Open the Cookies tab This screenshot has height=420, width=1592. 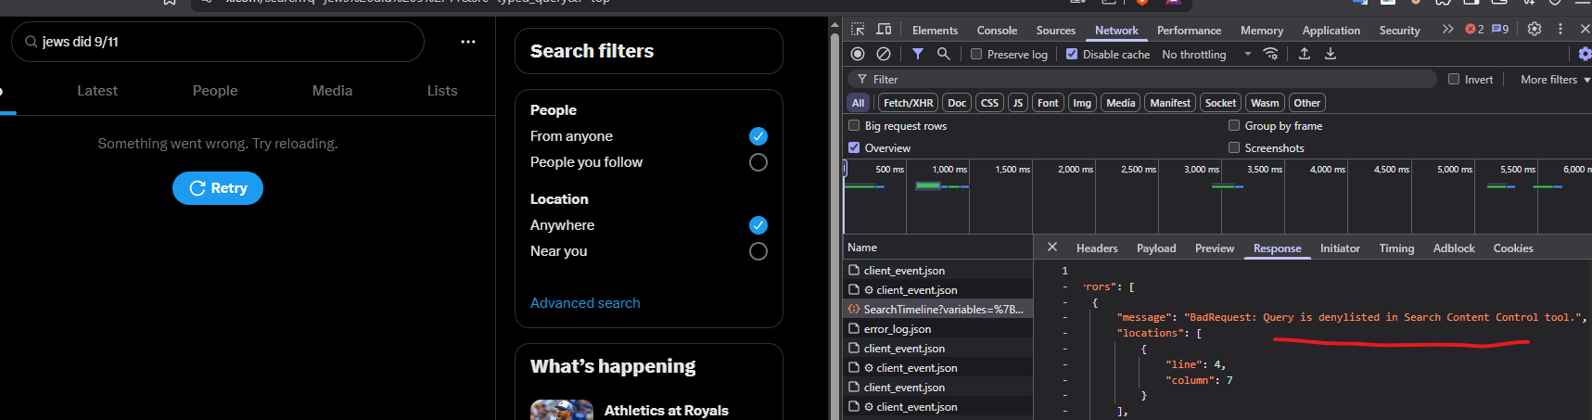point(1513,248)
